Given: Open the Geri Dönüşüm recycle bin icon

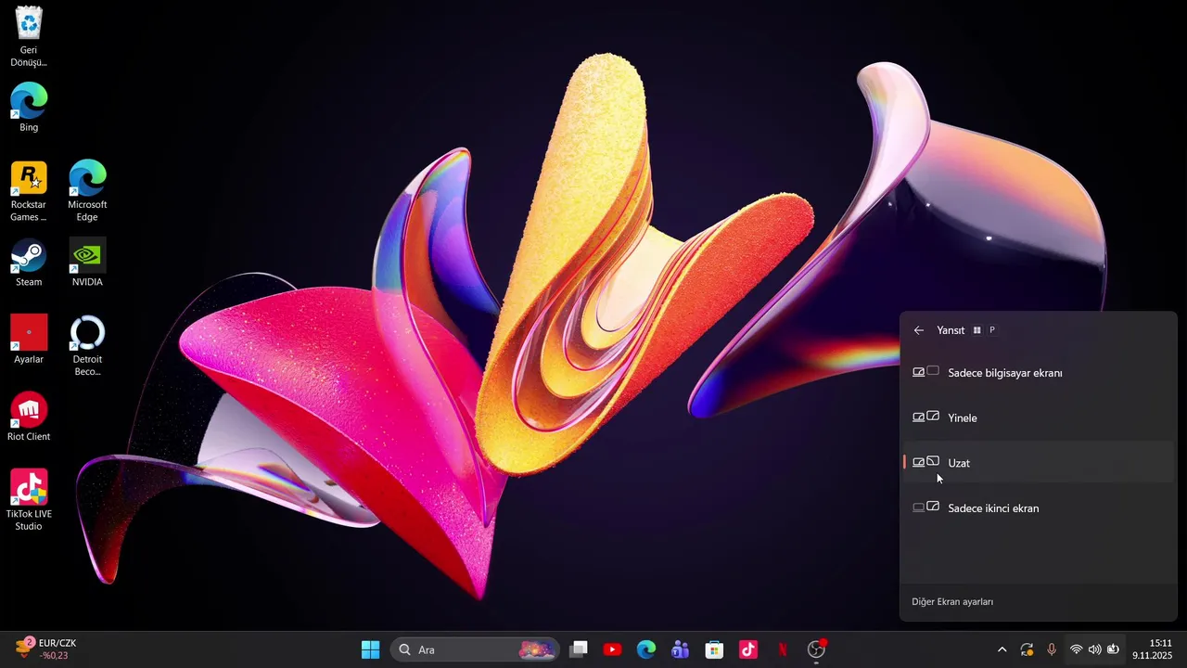Looking at the screenshot, I should click(29, 37).
